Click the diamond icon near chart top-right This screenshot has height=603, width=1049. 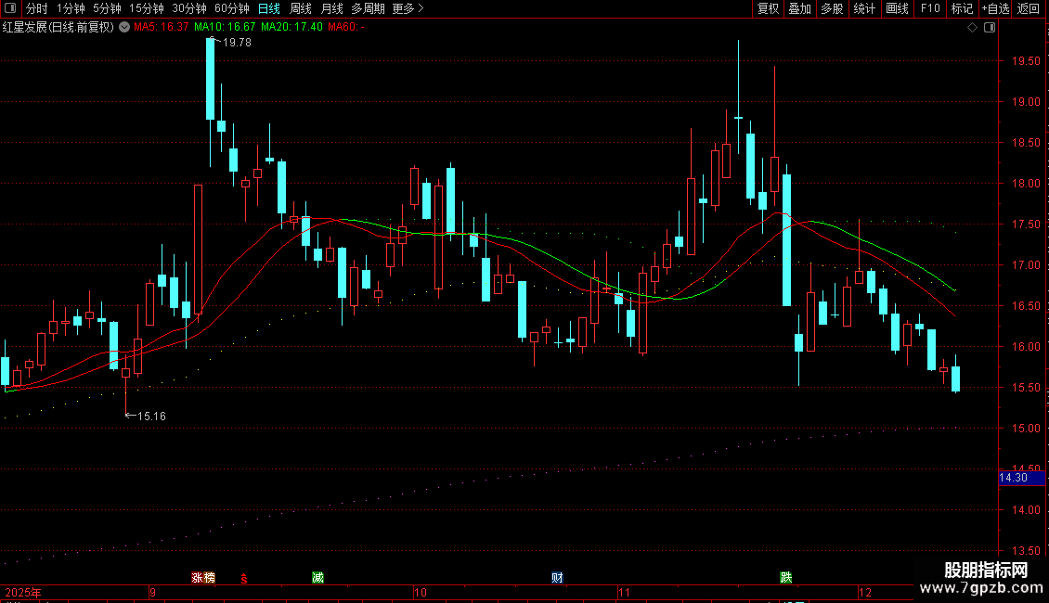(973, 28)
